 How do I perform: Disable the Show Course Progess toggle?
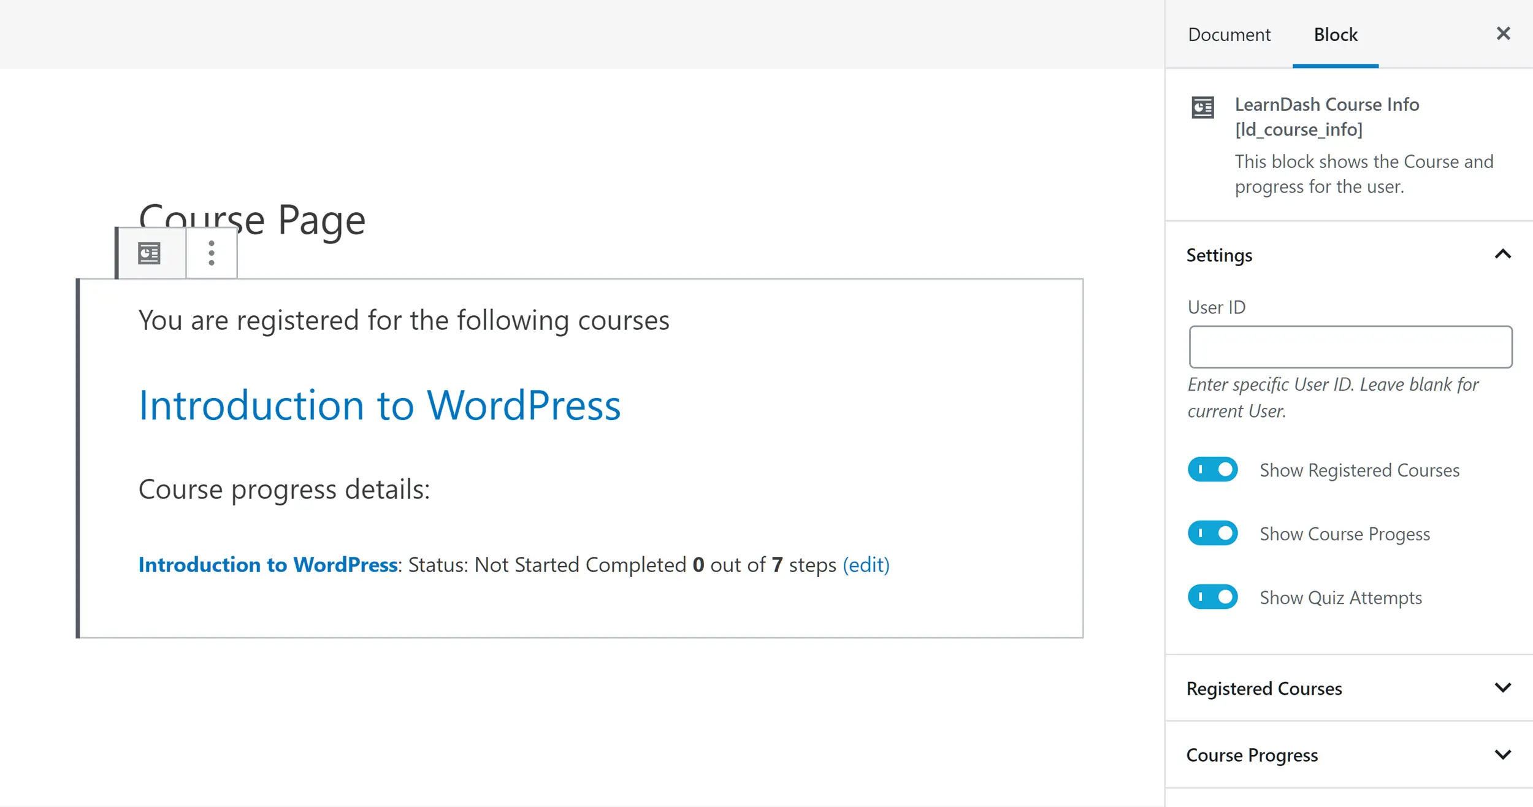pyautogui.click(x=1212, y=534)
